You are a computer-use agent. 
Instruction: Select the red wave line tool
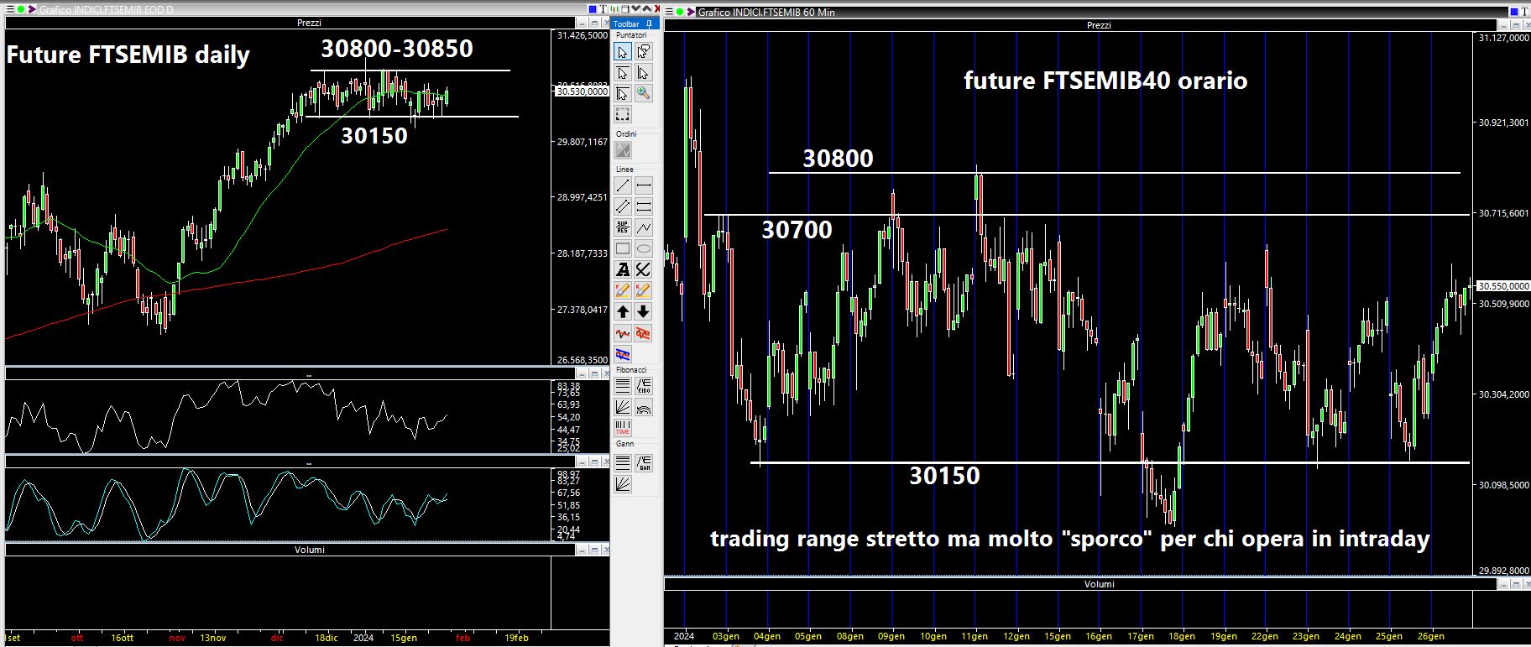[623, 333]
